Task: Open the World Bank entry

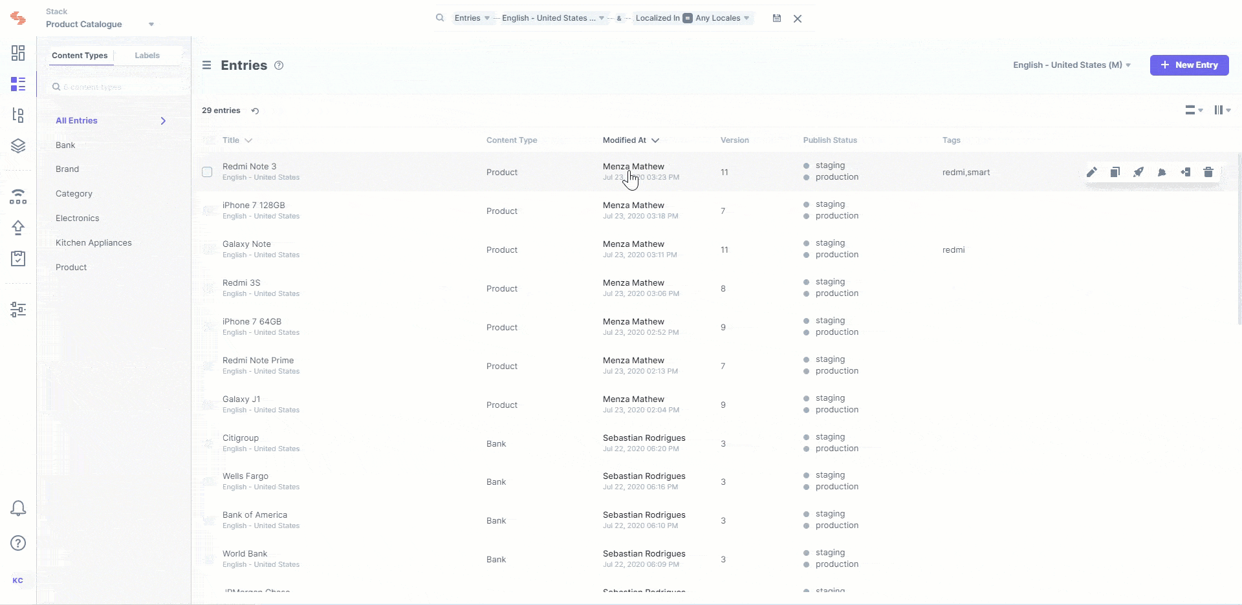Action: point(245,554)
